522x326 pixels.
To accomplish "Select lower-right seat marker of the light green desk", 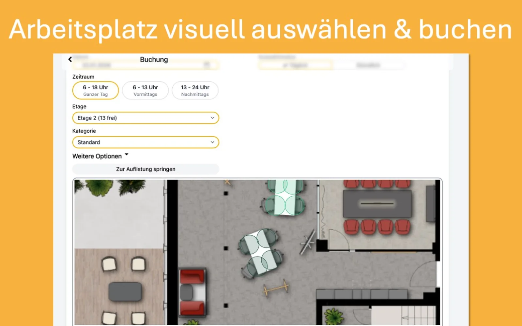I will pyautogui.click(x=295, y=205).
